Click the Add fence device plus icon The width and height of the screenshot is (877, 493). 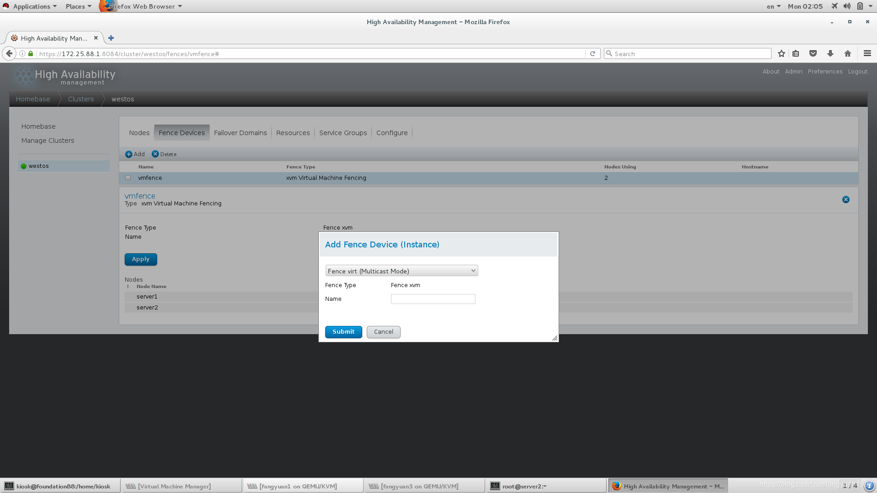click(129, 154)
